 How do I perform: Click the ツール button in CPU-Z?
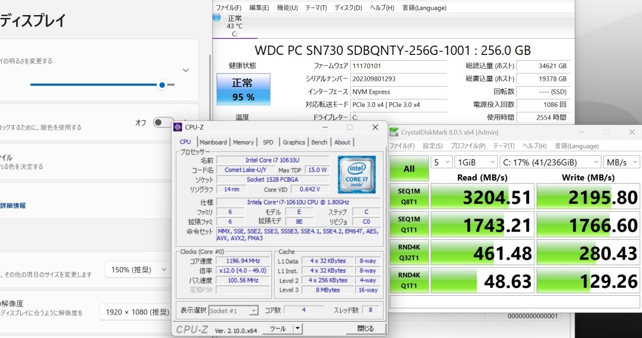(x=278, y=328)
